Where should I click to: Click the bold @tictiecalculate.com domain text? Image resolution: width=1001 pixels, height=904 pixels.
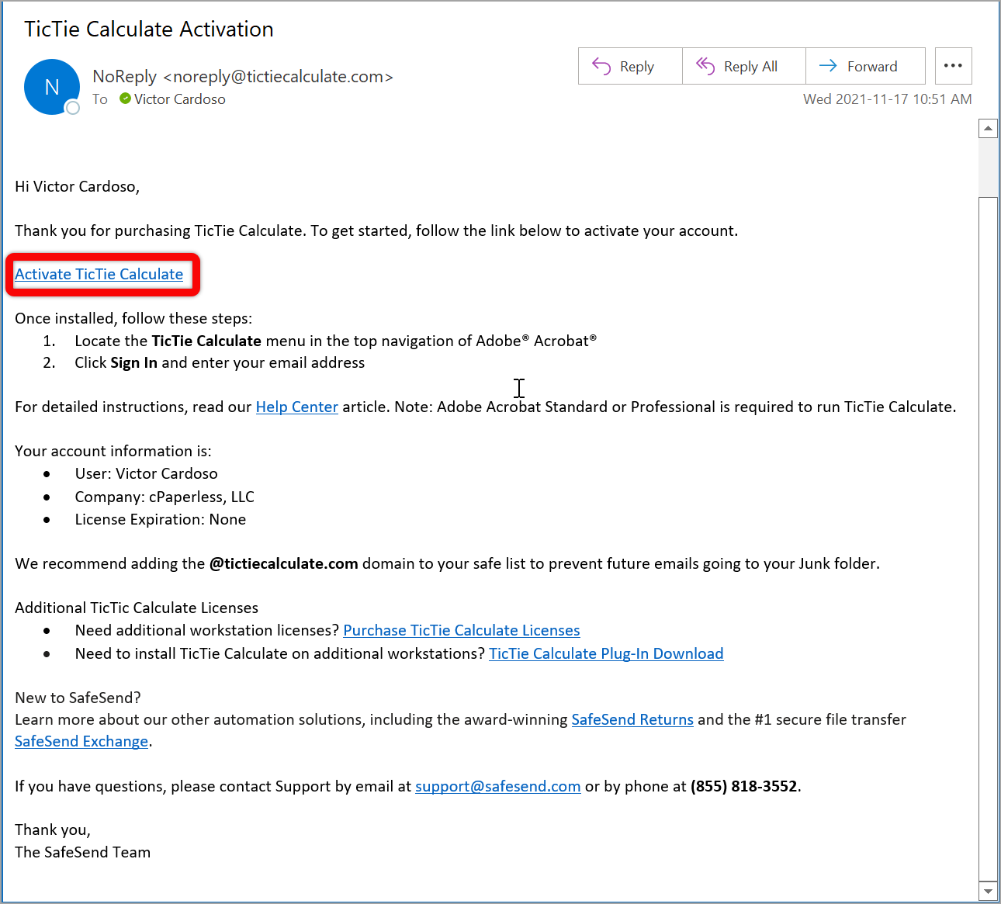tap(284, 563)
